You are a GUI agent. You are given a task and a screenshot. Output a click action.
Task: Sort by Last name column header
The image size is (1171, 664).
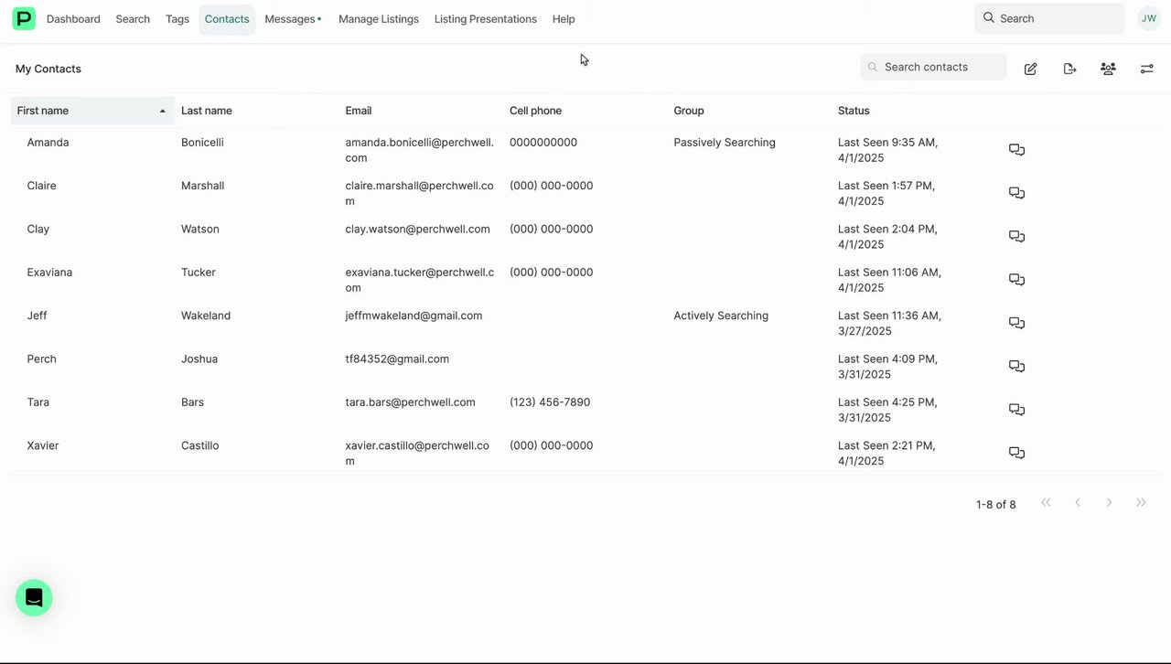[207, 111]
